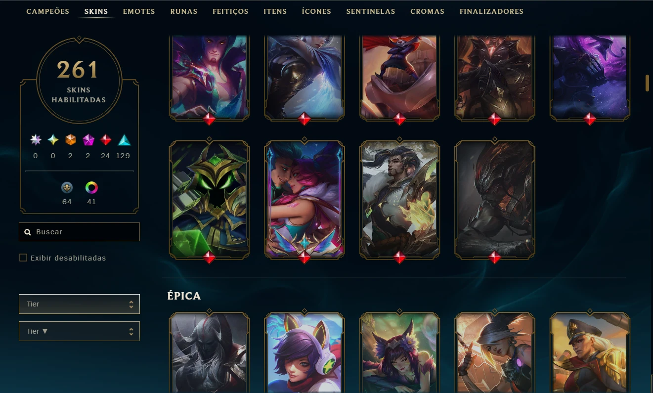Click the pink Mythic gem rarity icon
653x393 pixels.
click(x=88, y=140)
